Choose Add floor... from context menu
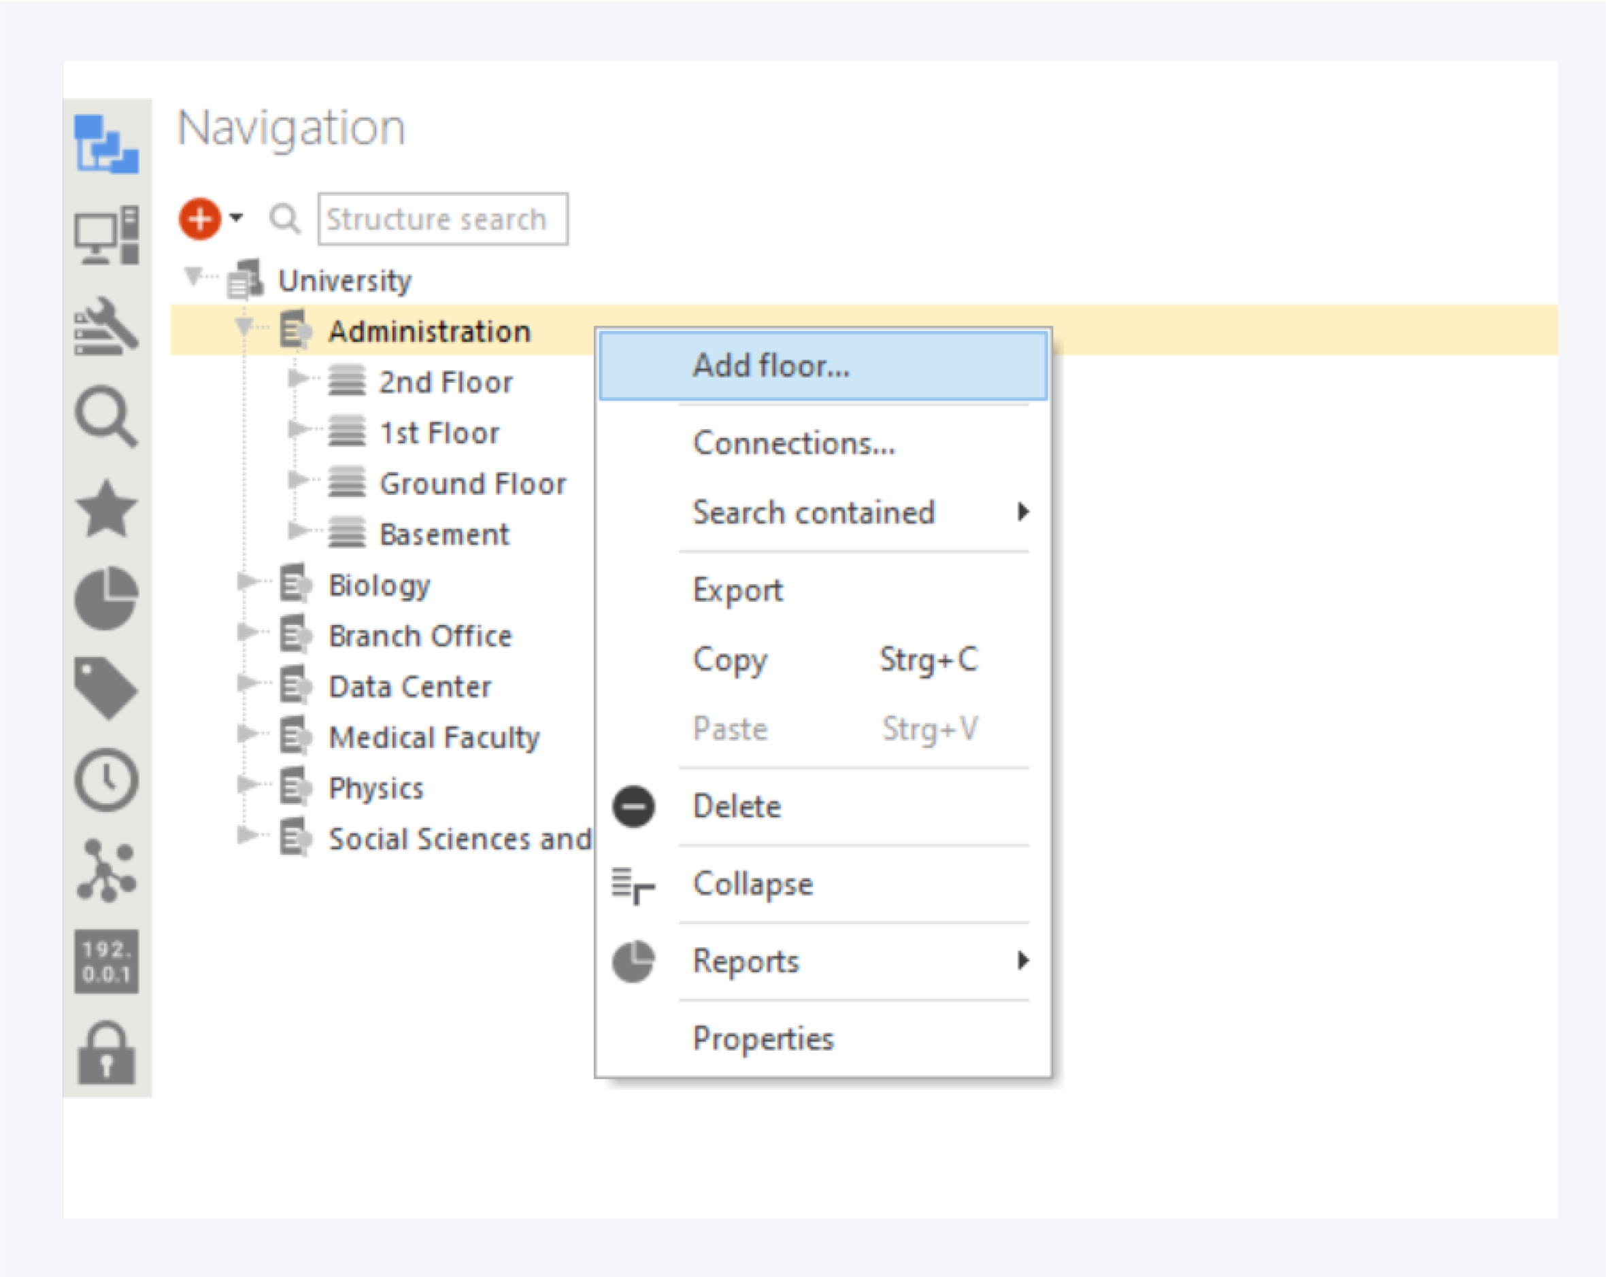Screen dimensions: 1606x1277 click(x=771, y=366)
